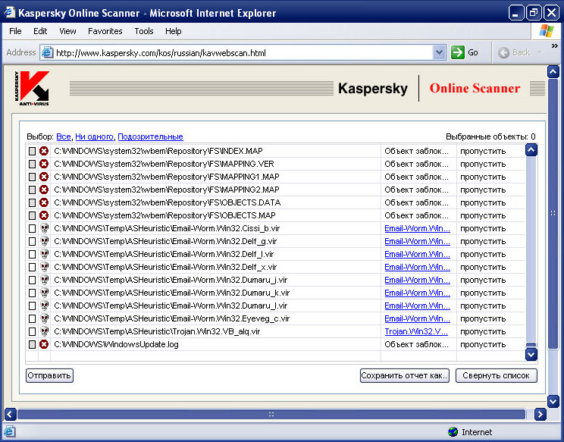Image resolution: width=564 pixels, height=442 pixels.
Task: Click the status bar page icon
Action: [10, 431]
